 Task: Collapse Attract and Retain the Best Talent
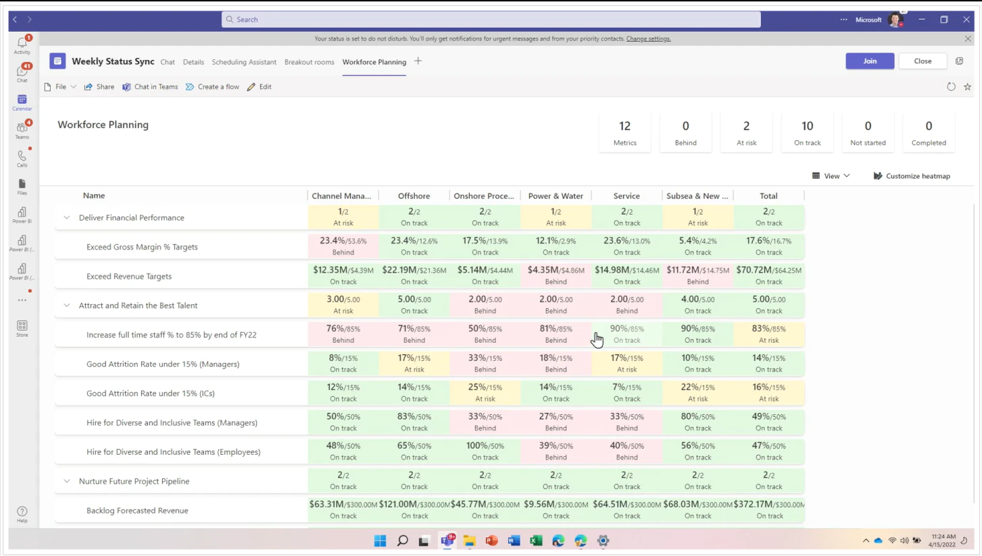point(66,305)
